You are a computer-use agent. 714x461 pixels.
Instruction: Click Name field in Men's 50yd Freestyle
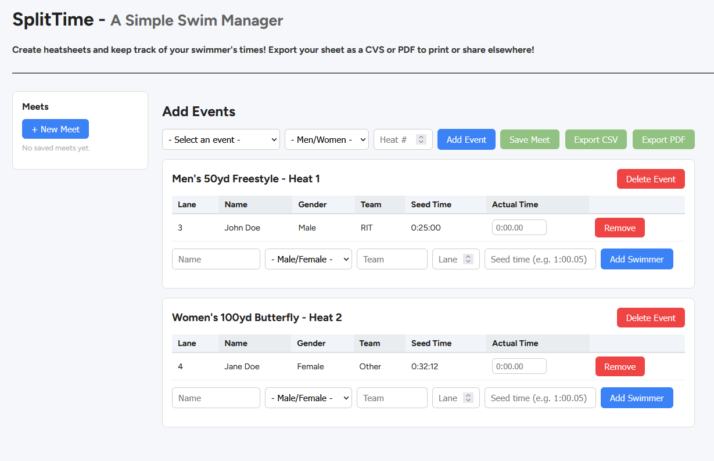click(x=216, y=259)
